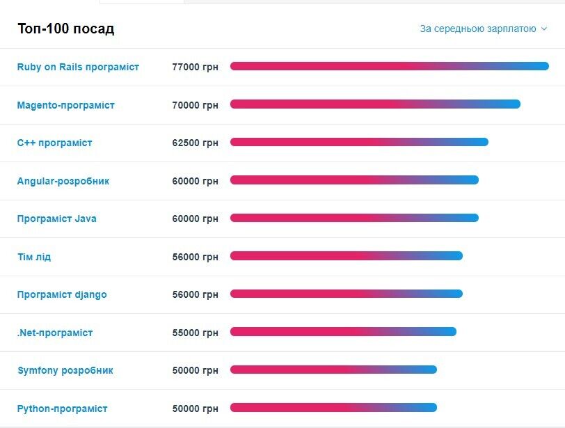The width and height of the screenshot is (565, 428).
Task: Click the C++ програміст salary bar
Action: [359, 142]
